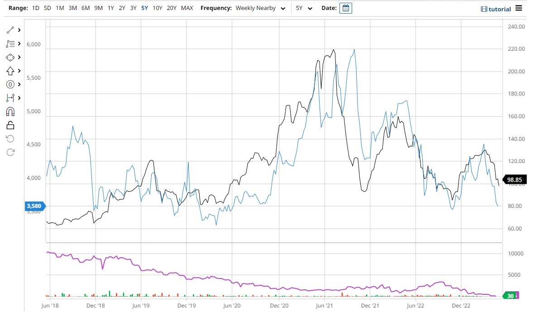Expand the Weekly Nearby frequency dropdown

tap(260, 8)
